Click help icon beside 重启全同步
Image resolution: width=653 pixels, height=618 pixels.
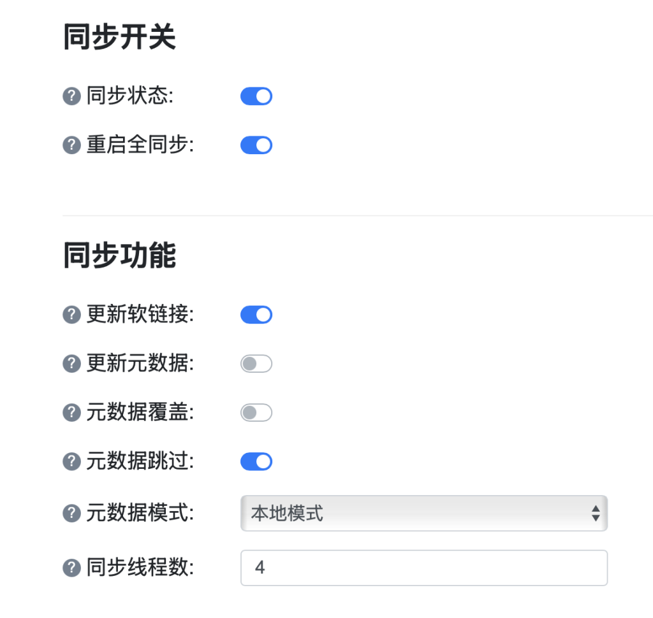(x=71, y=145)
